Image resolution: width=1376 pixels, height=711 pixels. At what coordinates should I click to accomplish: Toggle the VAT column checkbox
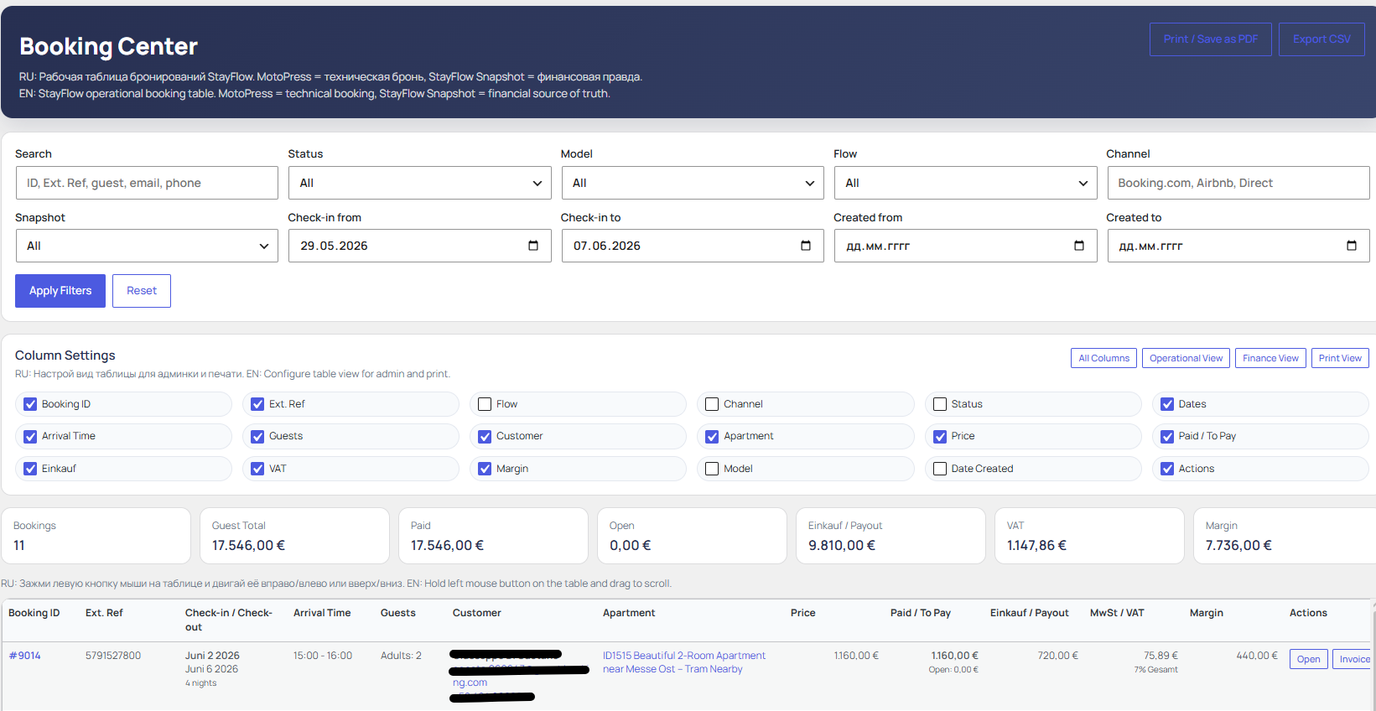tap(257, 469)
